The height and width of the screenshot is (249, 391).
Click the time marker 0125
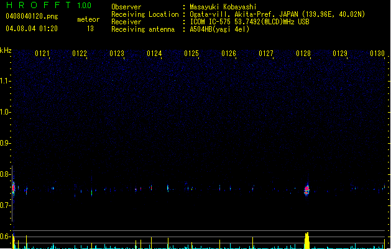(x=191, y=54)
